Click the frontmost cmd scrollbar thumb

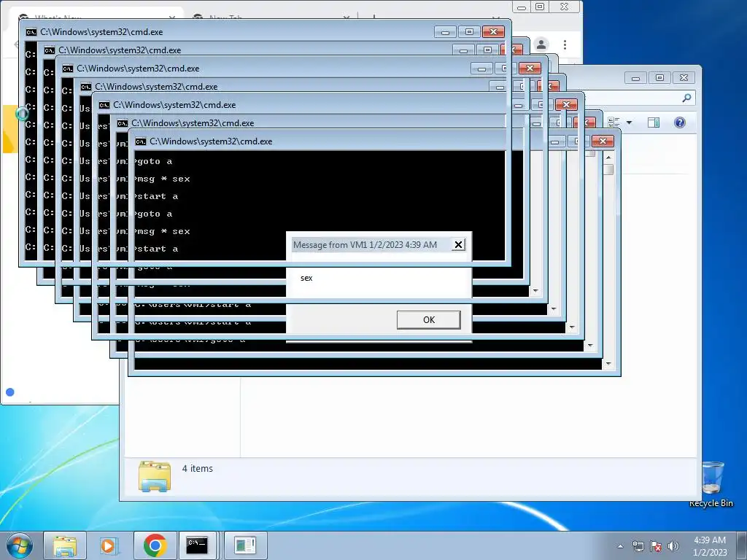coord(608,169)
